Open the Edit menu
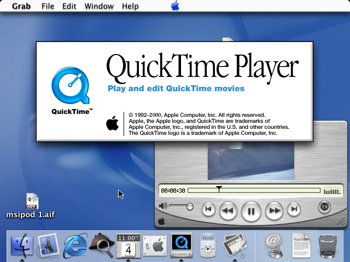Screen dimensions: 350x262 tap(69, 6)
